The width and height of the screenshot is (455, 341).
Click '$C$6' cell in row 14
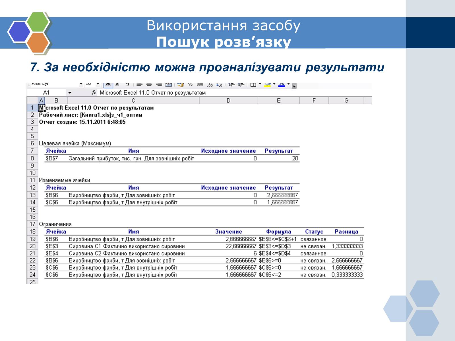click(x=52, y=202)
